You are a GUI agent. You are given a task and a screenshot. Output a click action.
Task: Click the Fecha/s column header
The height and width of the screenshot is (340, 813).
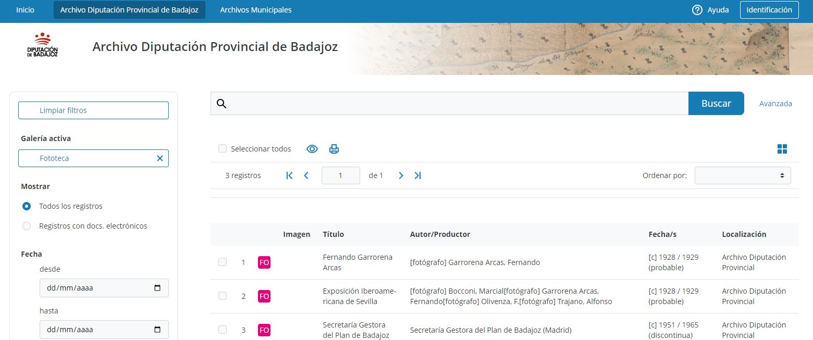[x=662, y=234]
